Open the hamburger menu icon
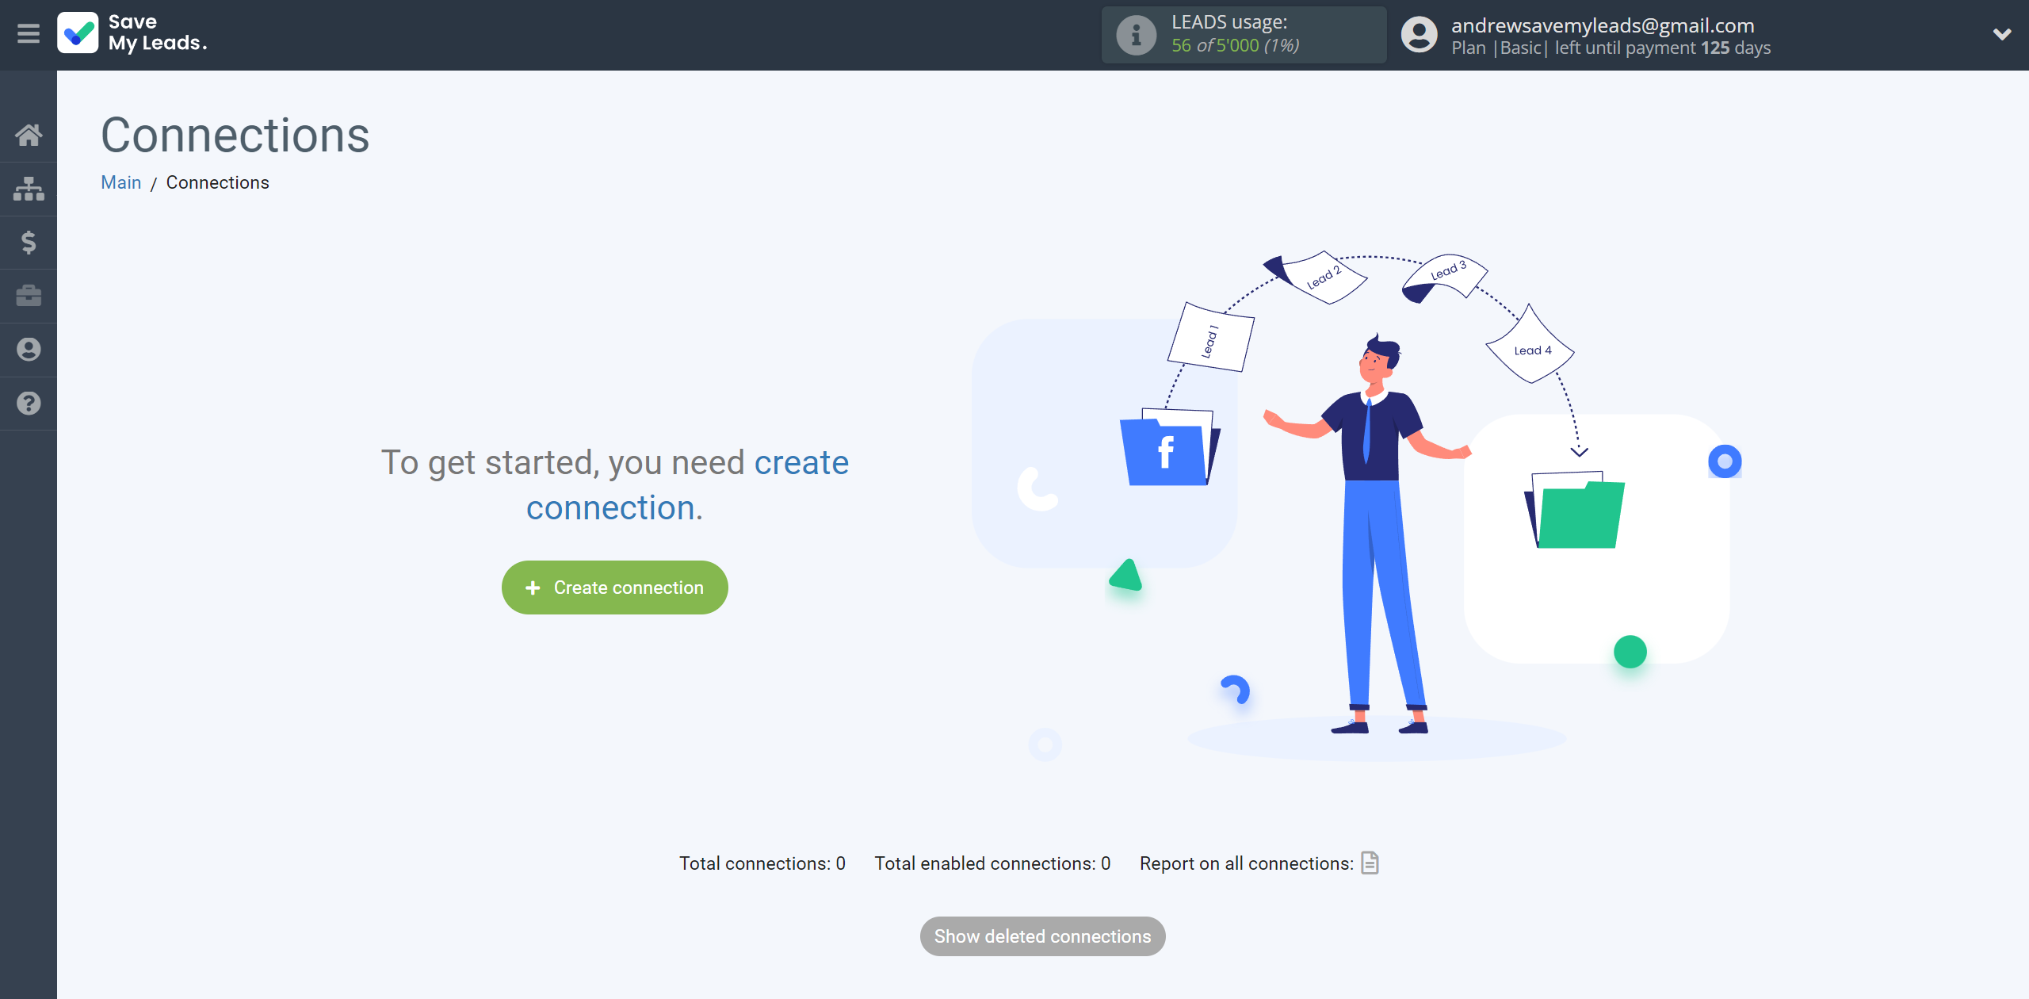The width and height of the screenshot is (2029, 999). [29, 33]
